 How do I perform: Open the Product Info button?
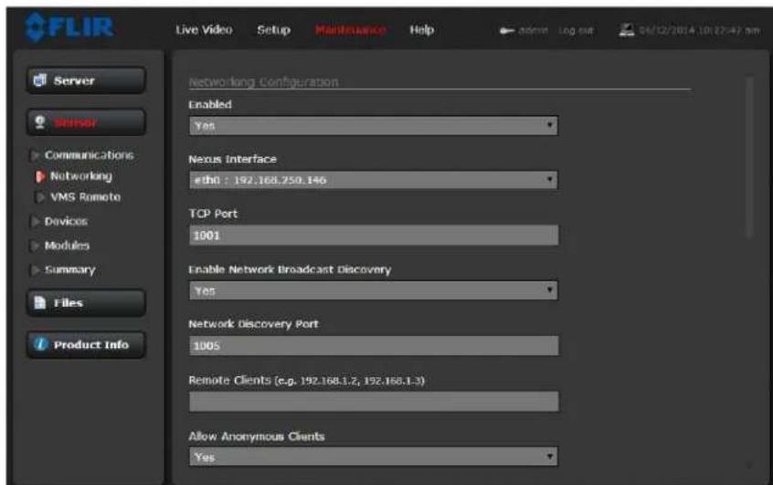86,344
